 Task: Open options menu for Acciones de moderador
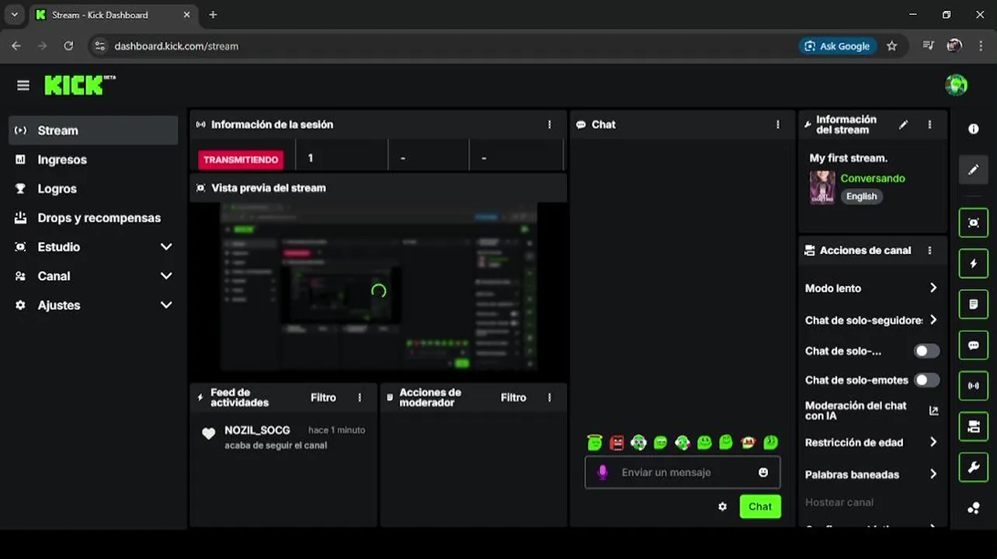[549, 398]
